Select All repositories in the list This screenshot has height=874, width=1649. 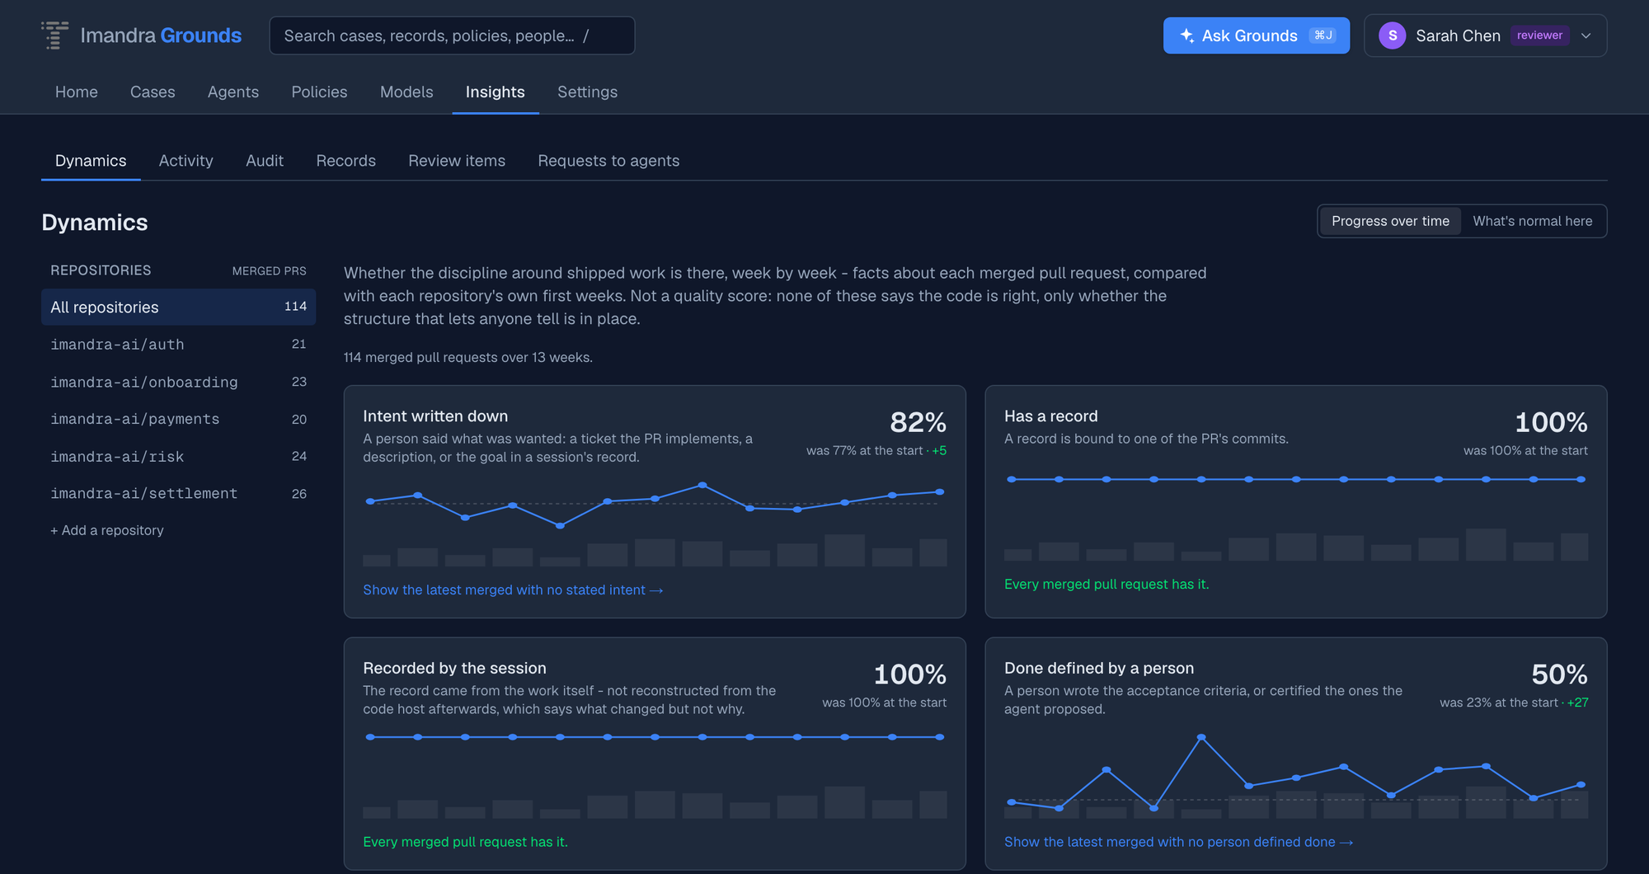[178, 307]
